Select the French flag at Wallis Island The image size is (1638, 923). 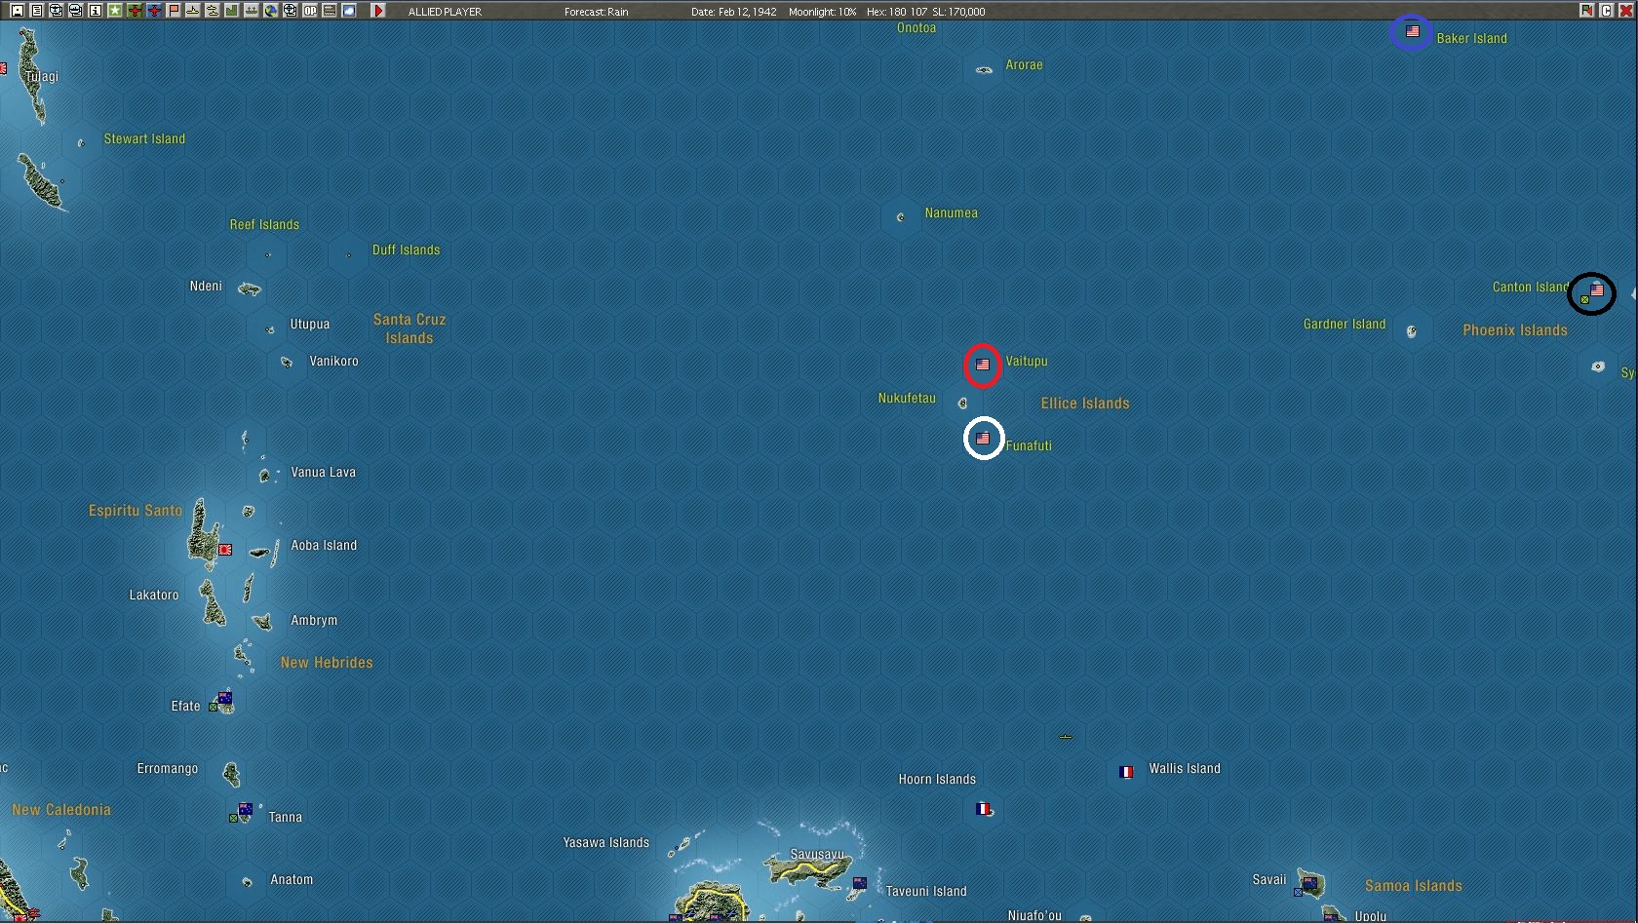pyautogui.click(x=1126, y=772)
